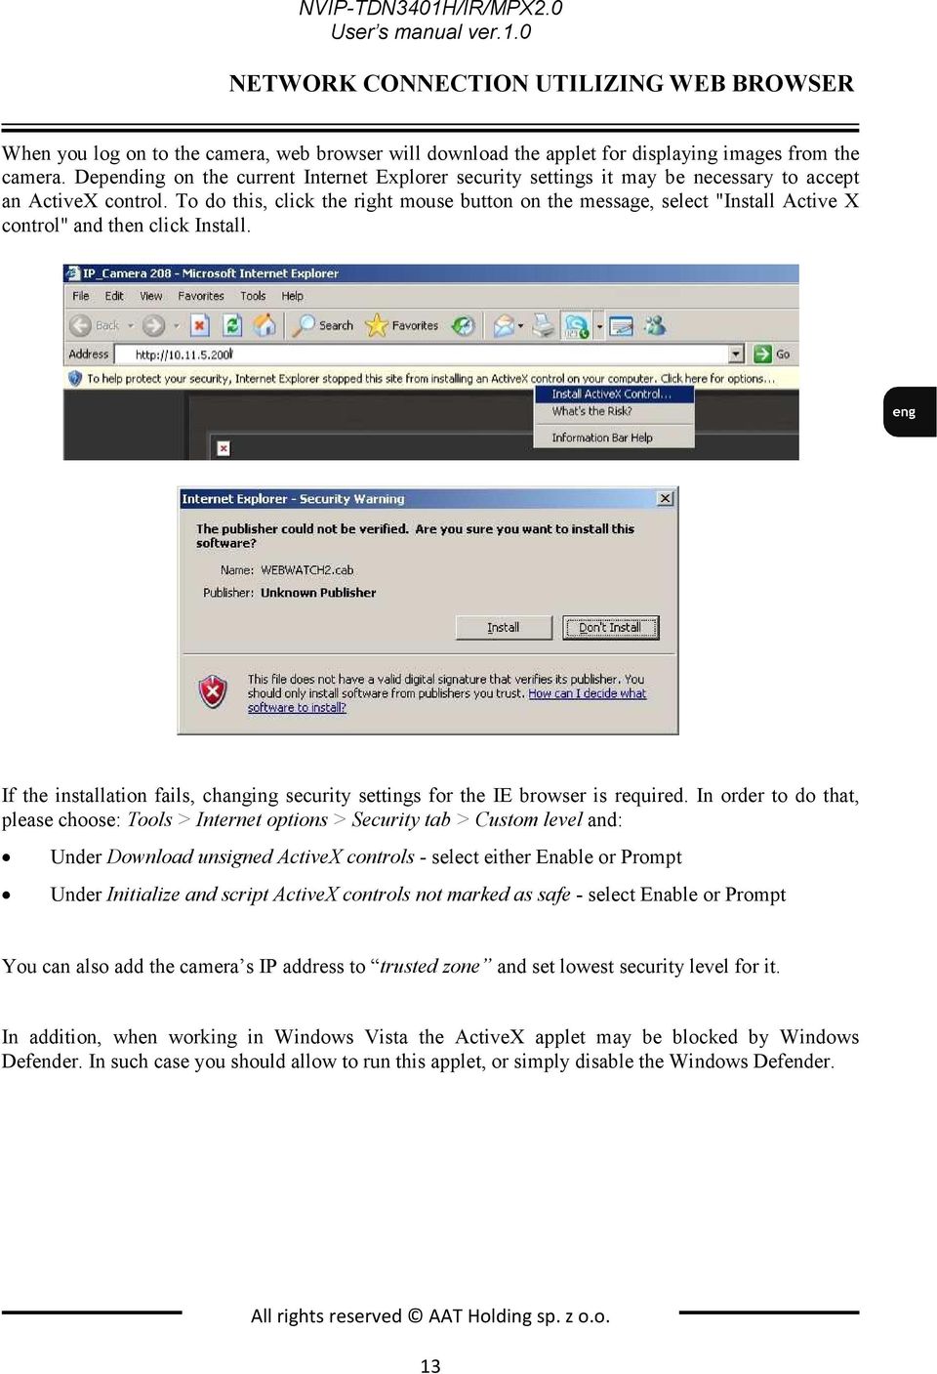Expand the Mail button dropdown arrow
The height and width of the screenshot is (1374, 937).
[521, 325]
